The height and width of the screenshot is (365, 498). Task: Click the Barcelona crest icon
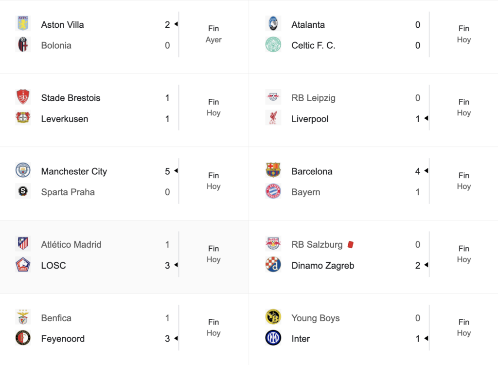pyautogui.click(x=273, y=170)
